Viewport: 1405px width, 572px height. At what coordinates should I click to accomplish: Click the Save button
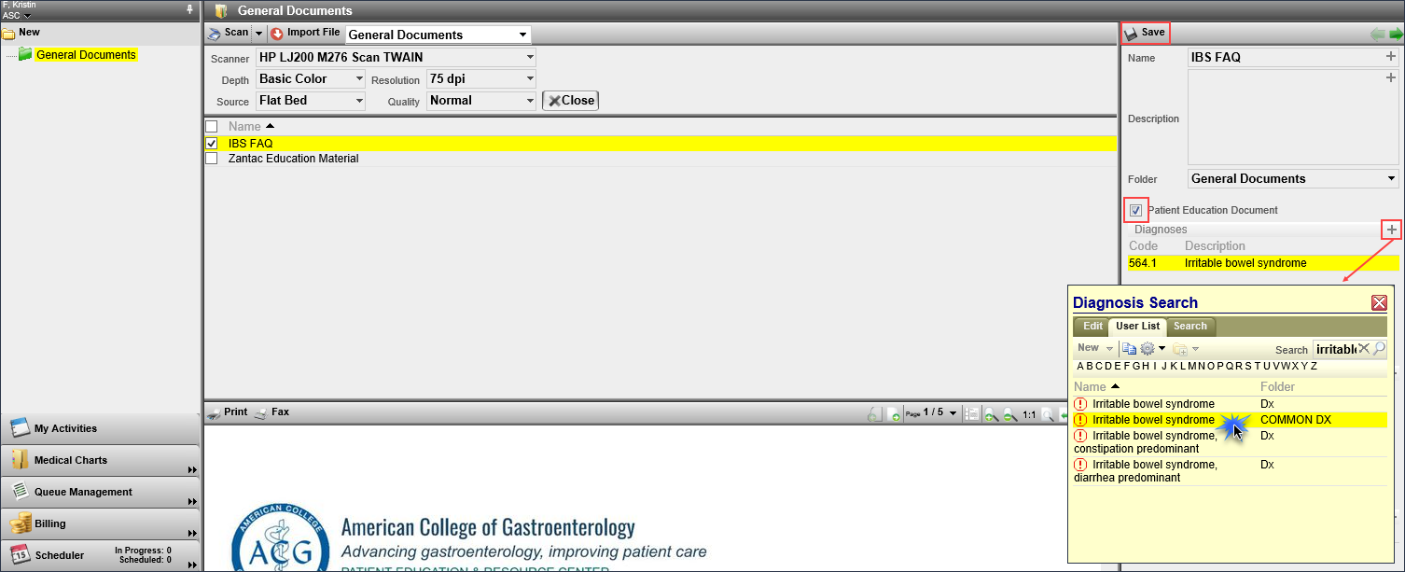click(x=1146, y=33)
